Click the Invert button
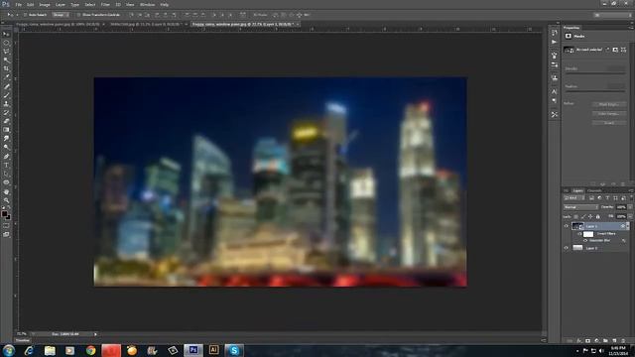 [608, 123]
